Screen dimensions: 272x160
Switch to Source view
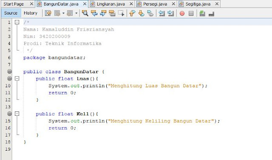tap(11, 13)
